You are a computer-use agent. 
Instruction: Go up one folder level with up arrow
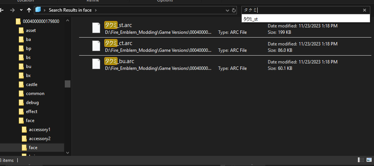[29, 10]
